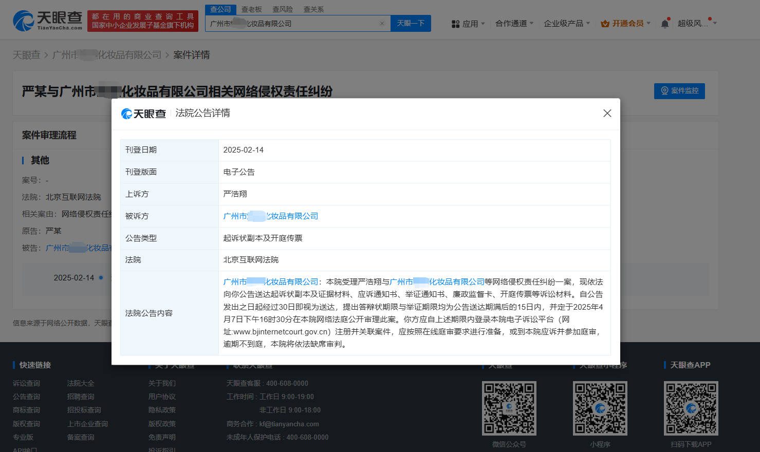The image size is (760, 452).
Task: Go to 天眼查 breadcrumb home link
Action: (26, 55)
